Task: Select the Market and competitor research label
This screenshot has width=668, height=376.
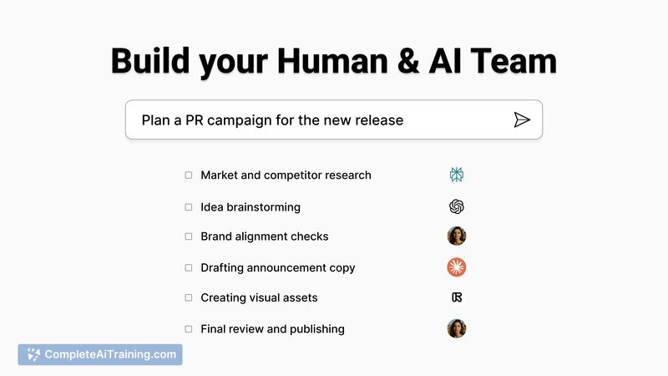Action: click(286, 175)
